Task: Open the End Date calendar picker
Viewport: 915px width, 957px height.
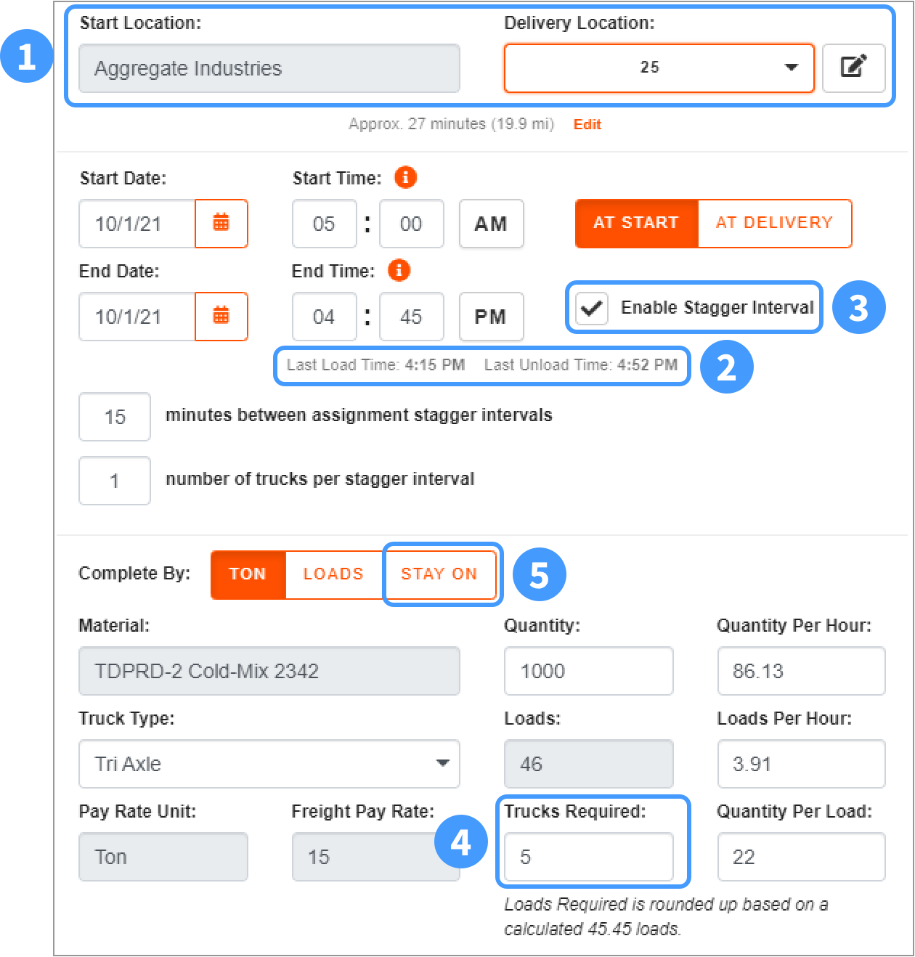Action: 221,317
